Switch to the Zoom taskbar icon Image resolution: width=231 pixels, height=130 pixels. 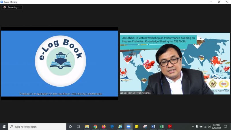click(x=128, y=127)
